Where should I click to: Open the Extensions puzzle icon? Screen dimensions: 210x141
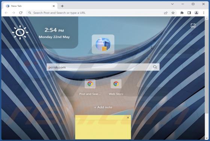tap(182, 13)
